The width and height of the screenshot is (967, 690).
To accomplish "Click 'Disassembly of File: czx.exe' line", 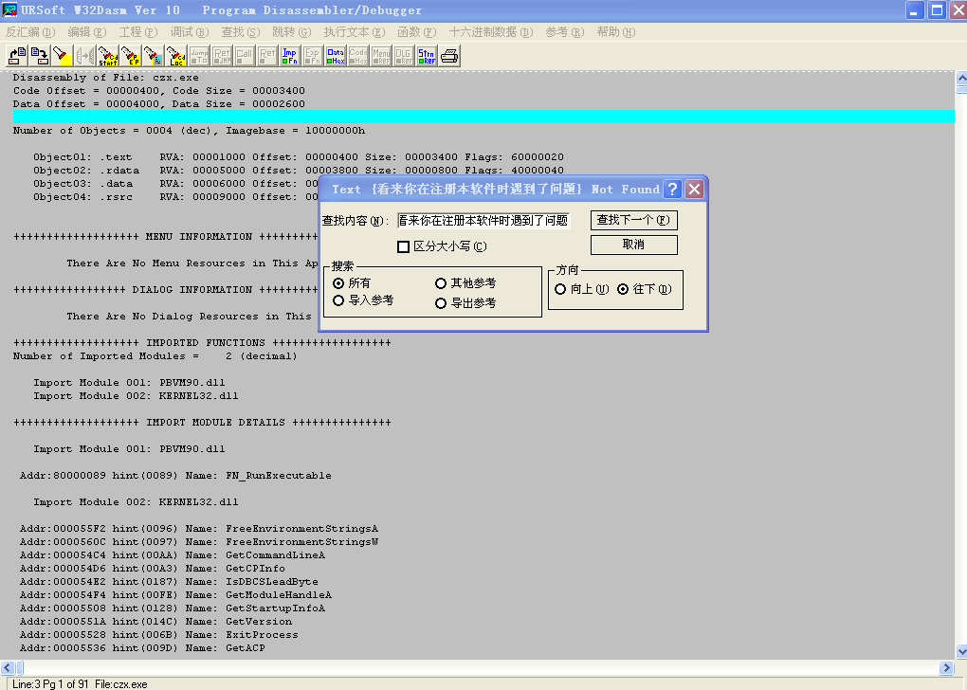I will [x=105, y=78].
